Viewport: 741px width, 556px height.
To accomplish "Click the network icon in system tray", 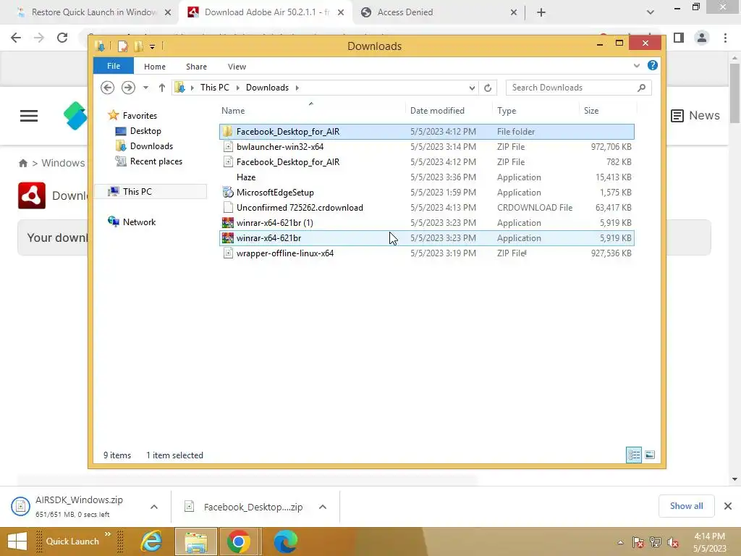I will point(656,542).
